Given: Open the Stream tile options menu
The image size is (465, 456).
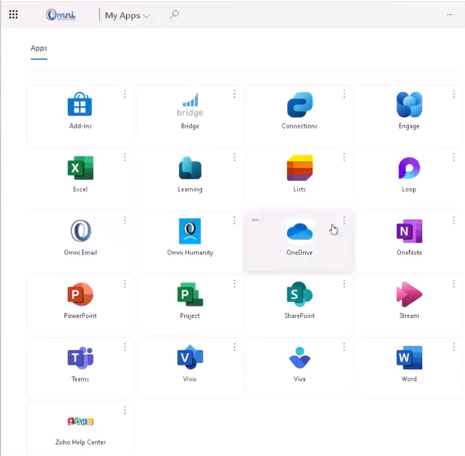Looking at the screenshot, I should [454, 284].
